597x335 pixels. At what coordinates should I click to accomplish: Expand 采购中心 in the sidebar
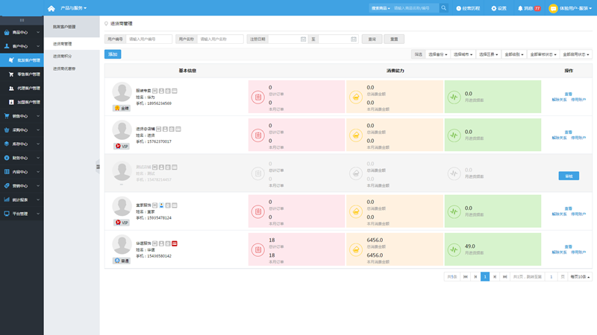tap(22, 130)
